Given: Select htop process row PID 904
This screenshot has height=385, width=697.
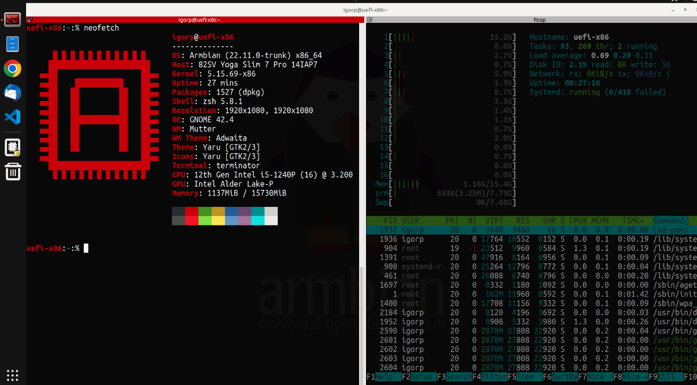Looking at the screenshot, I should tap(532, 248).
